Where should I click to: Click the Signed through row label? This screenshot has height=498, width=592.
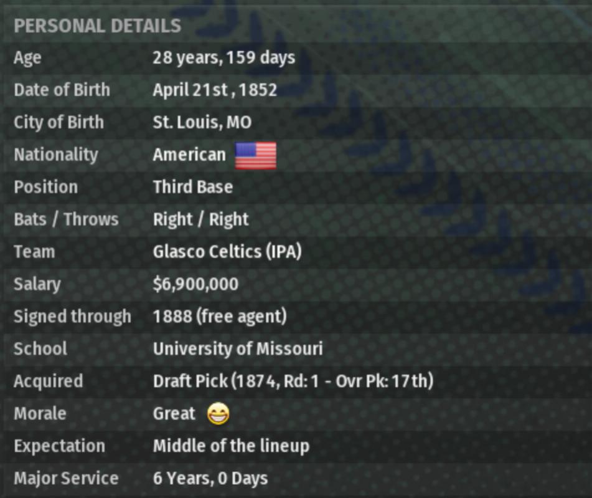coord(72,317)
